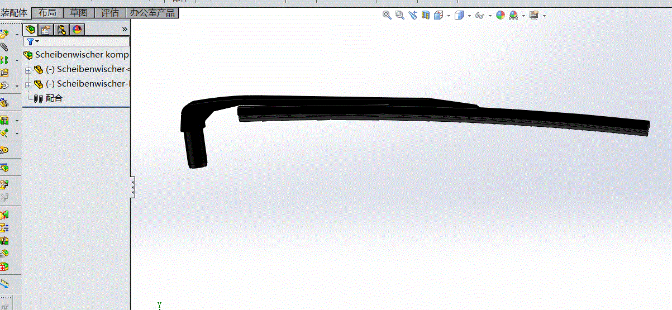
Task: Click the Smart Fasteners toolbar icon
Action: (x=4, y=73)
